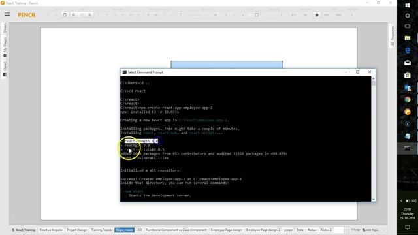This screenshot has width=418, height=235.
Task: Switch to the Employee Page design tab
Action: tap(227, 230)
